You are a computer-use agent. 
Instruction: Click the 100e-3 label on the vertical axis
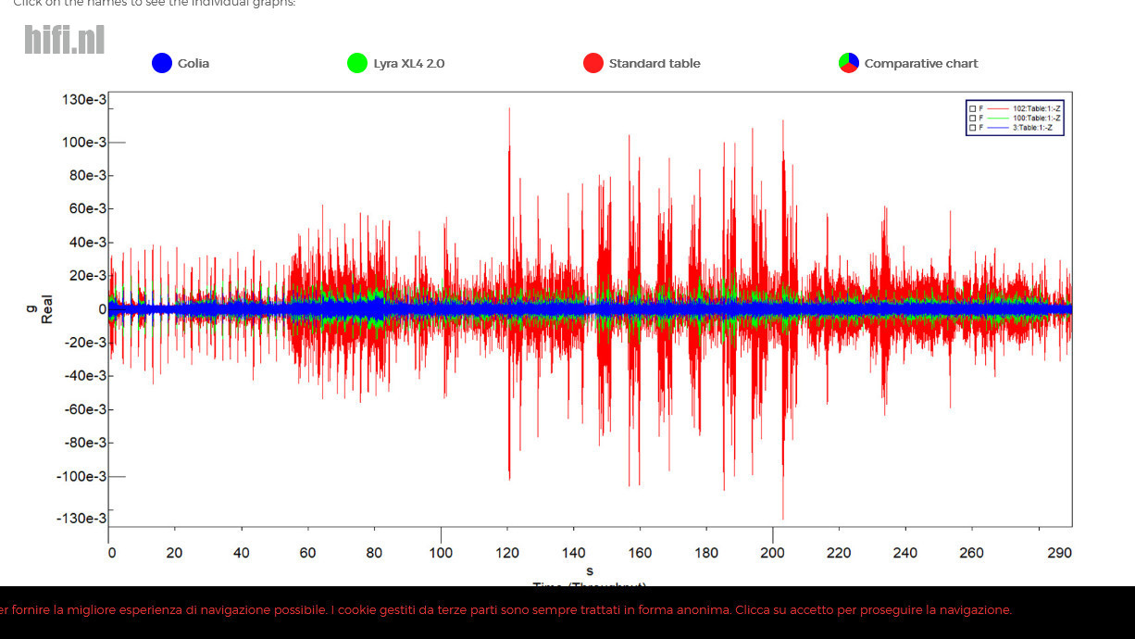pyautogui.click(x=84, y=142)
